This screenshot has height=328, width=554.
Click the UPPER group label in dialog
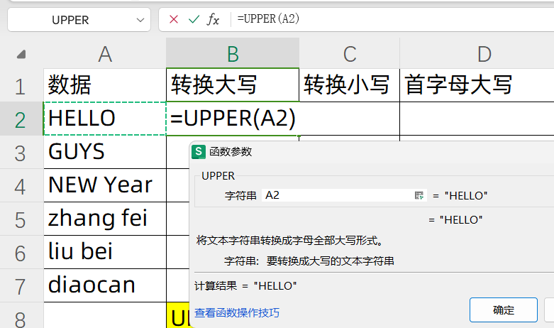218,175
